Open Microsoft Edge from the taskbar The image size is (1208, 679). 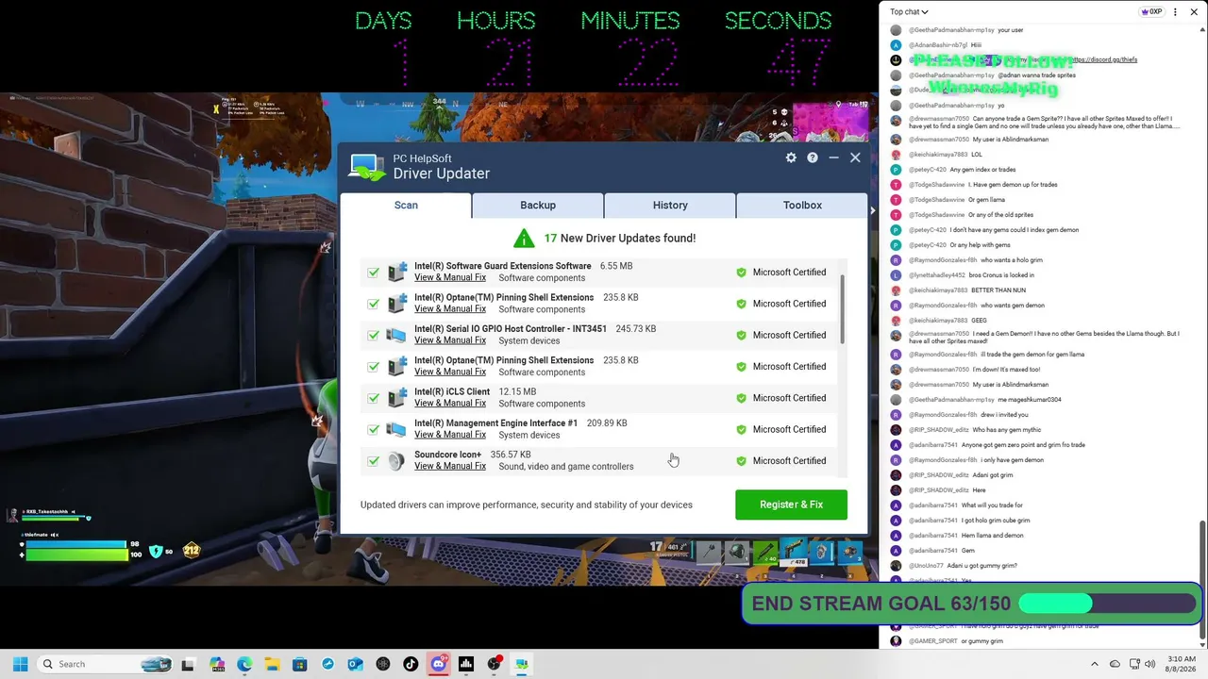[244, 664]
